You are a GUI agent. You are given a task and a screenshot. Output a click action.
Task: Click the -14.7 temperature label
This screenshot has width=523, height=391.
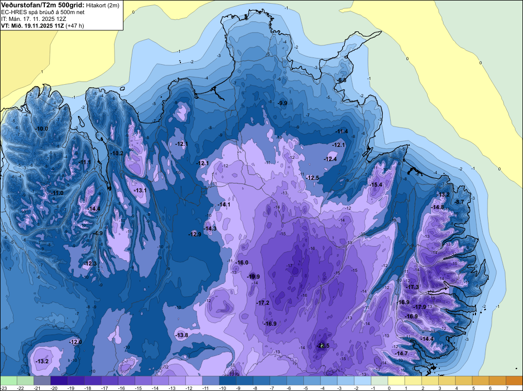point(401,354)
